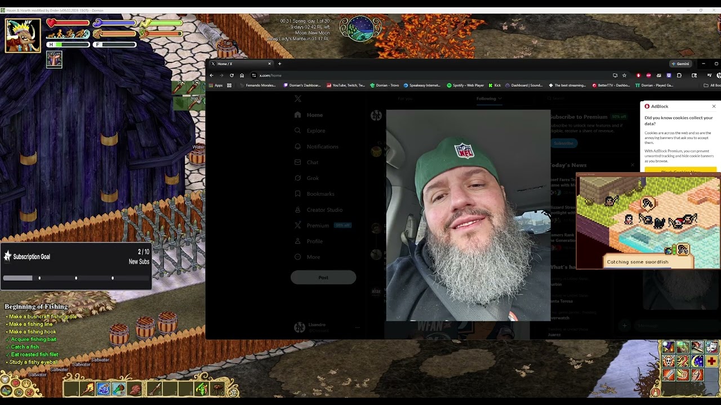
Task: Pick the spear item in hotbar slot 6
Action: 155,389
